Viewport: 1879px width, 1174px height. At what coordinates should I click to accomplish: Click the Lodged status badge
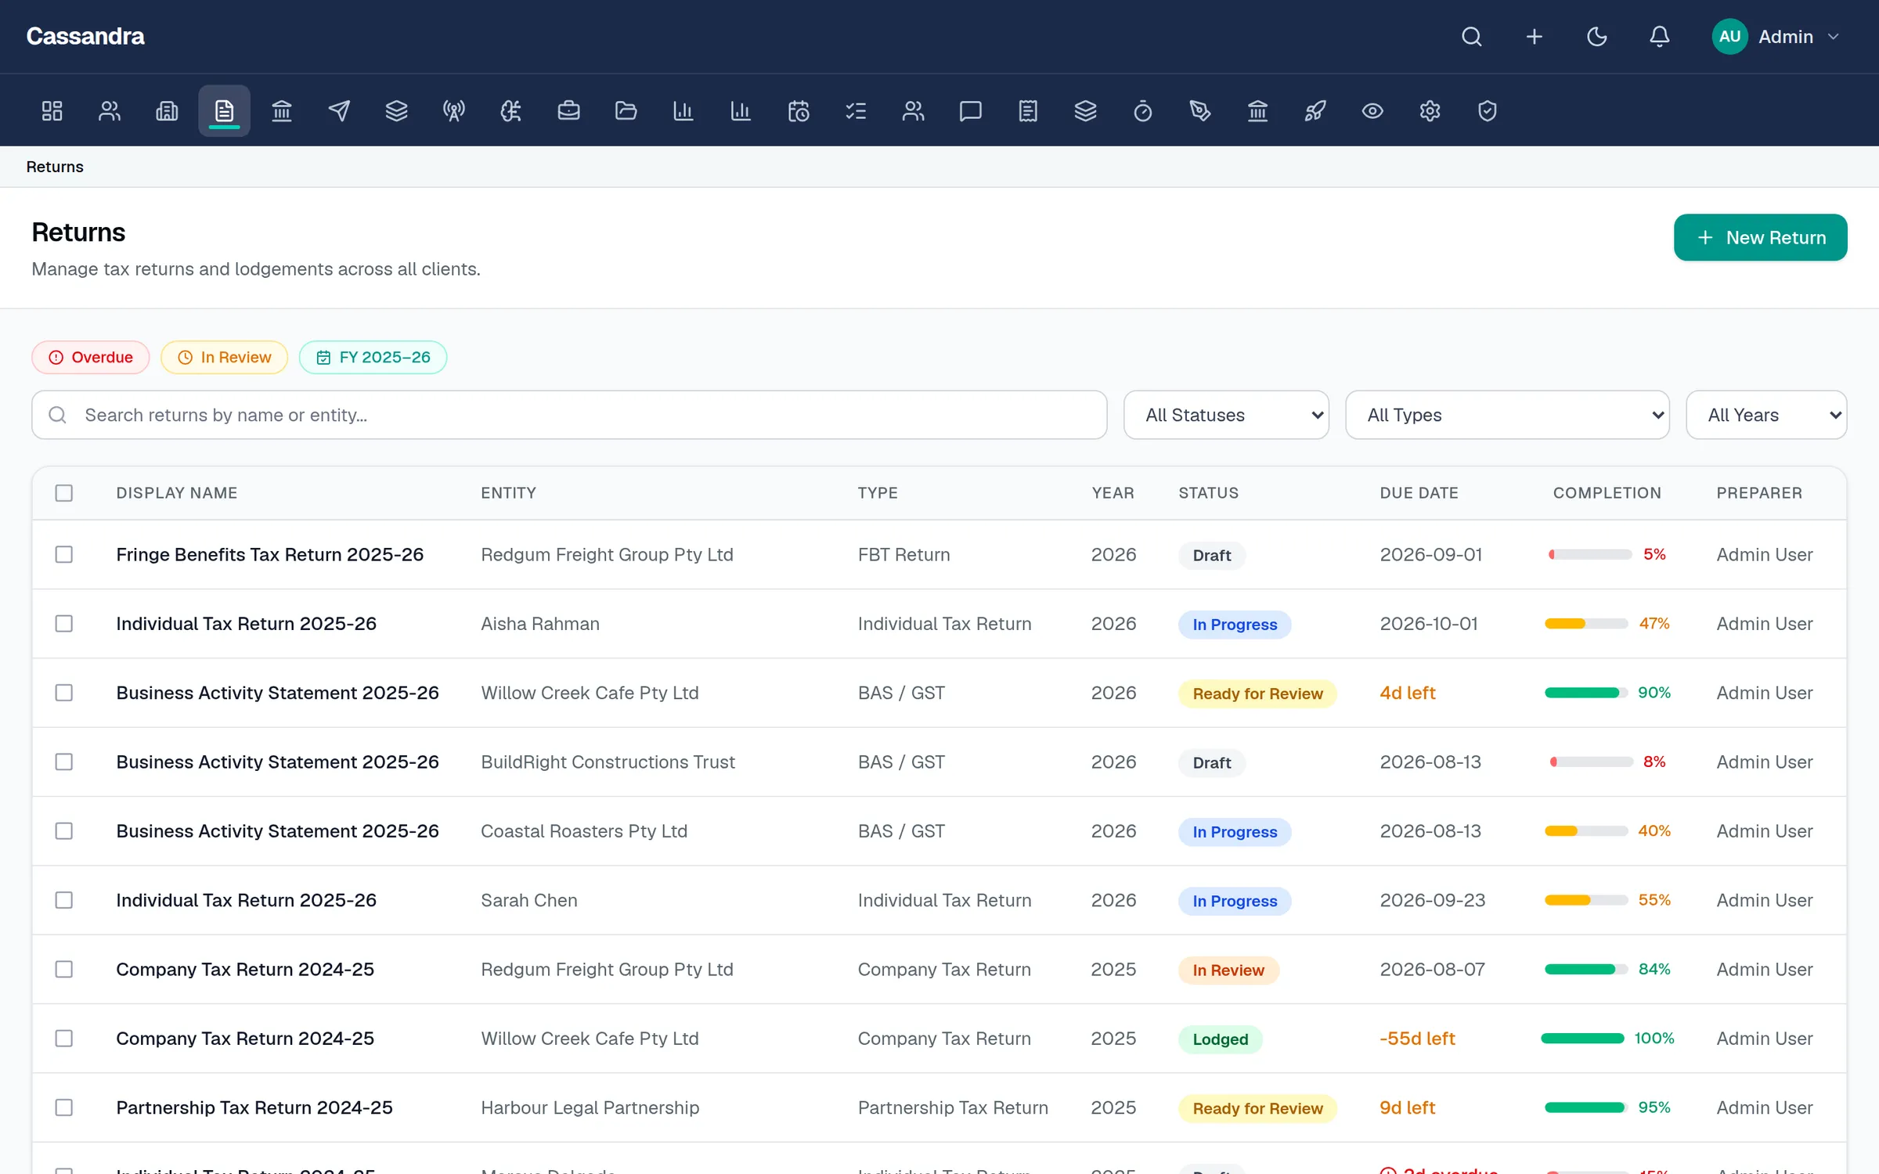pyautogui.click(x=1220, y=1039)
